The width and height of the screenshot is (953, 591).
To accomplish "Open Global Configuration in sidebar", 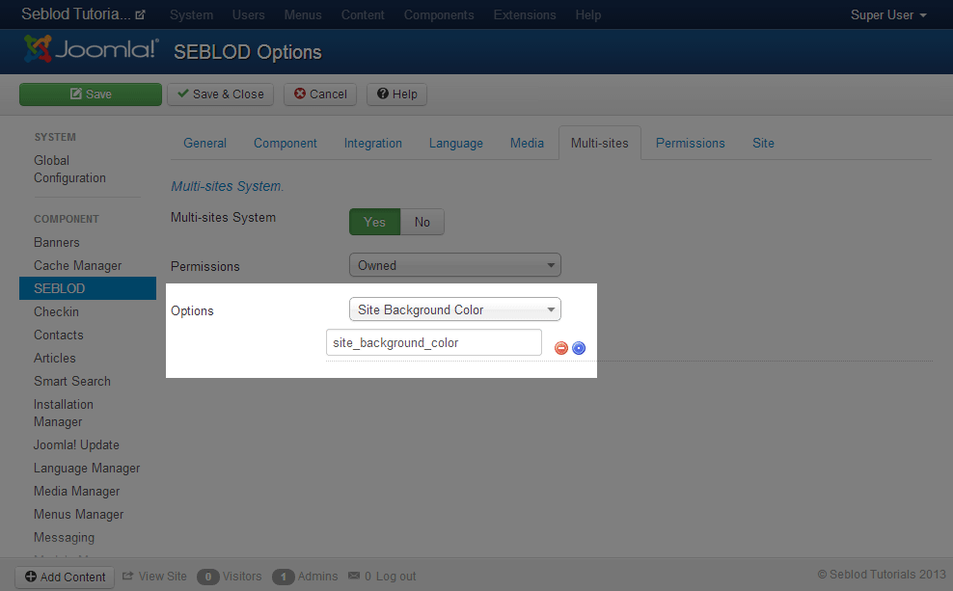I will 69,169.
